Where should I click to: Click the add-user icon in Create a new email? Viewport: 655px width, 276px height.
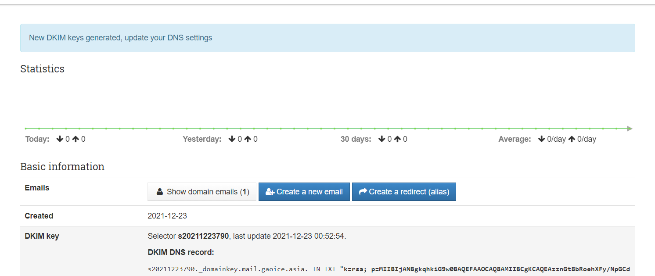270,192
